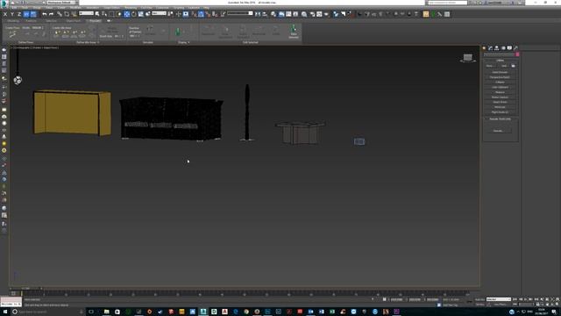This screenshot has height=316, width=561.
Task: Click the time slider handle
Action: [25, 288]
